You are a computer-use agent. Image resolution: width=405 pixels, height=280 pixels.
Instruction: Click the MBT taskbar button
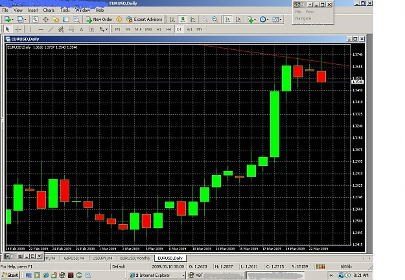pyautogui.click(x=216, y=275)
